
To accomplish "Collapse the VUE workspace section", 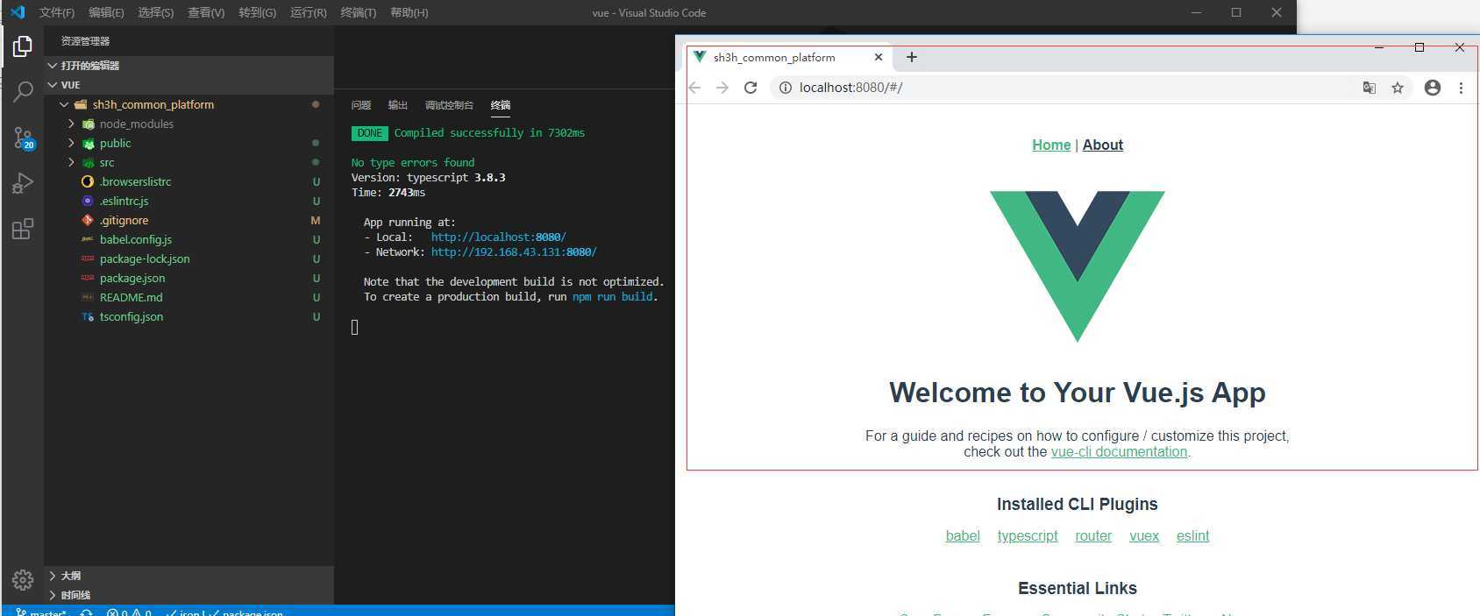I will tap(53, 85).
